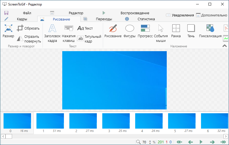Click the События мыши tool
The height and width of the screenshot is (145, 229).
click(161, 33)
